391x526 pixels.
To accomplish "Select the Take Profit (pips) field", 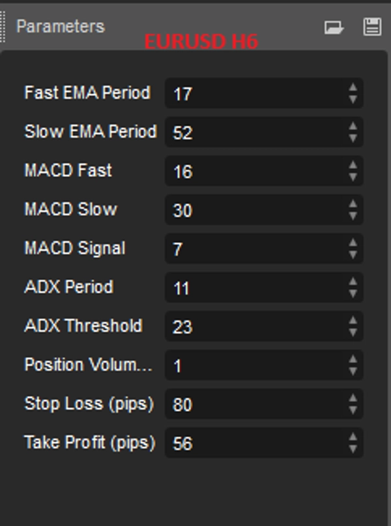I will tap(254, 443).
